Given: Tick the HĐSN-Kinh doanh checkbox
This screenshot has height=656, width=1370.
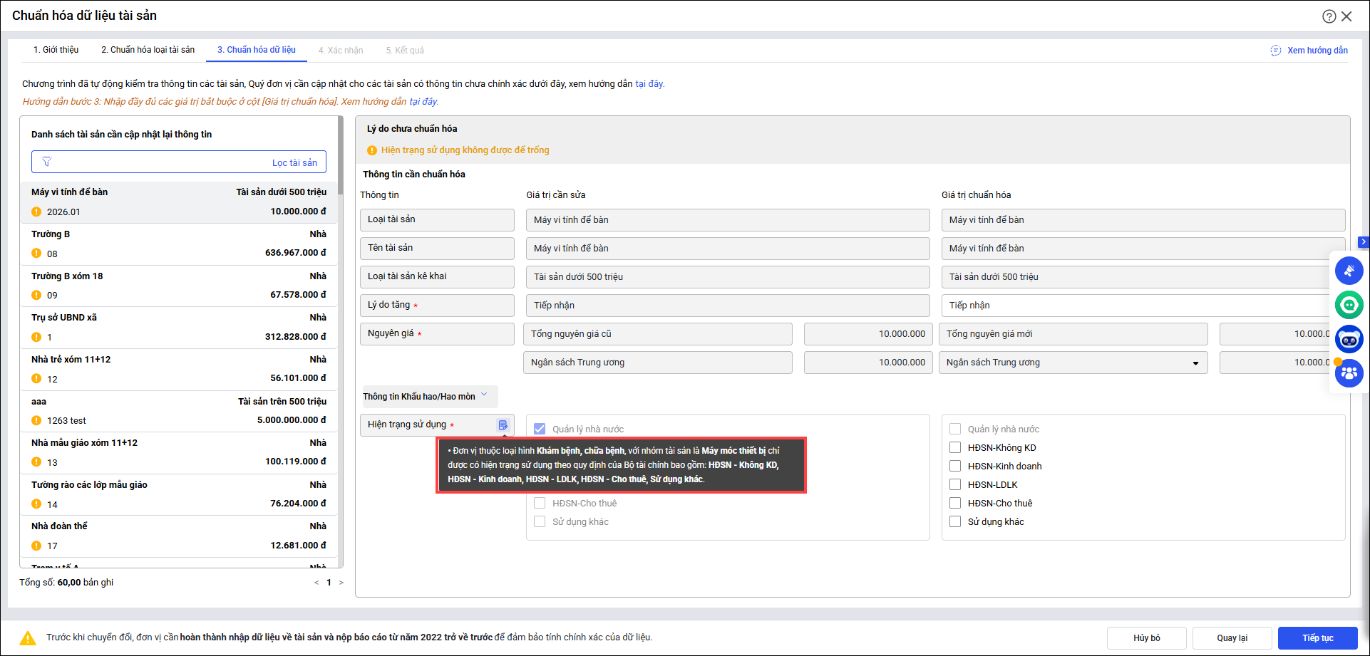Looking at the screenshot, I should pos(955,466).
